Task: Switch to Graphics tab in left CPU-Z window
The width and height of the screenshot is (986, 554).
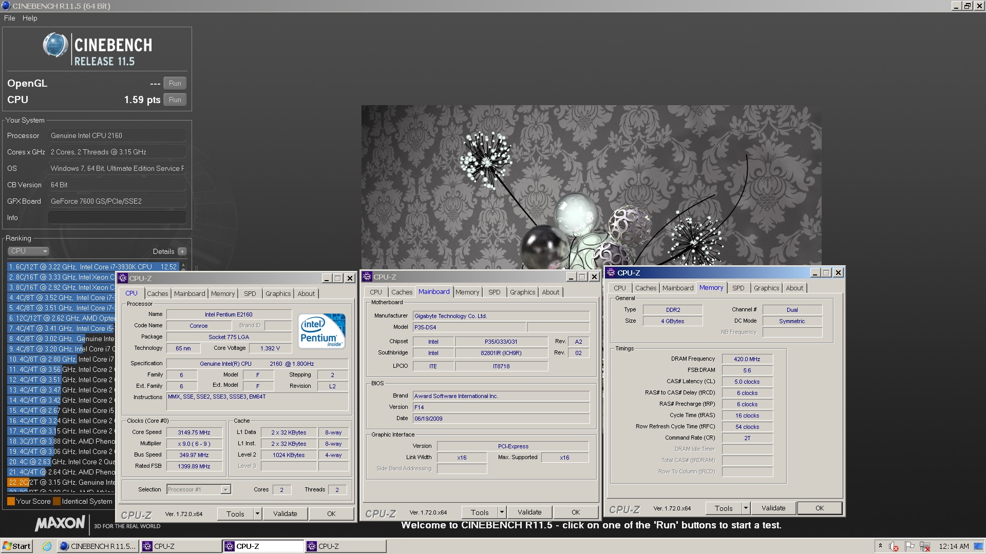Action: [x=278, y=293]
